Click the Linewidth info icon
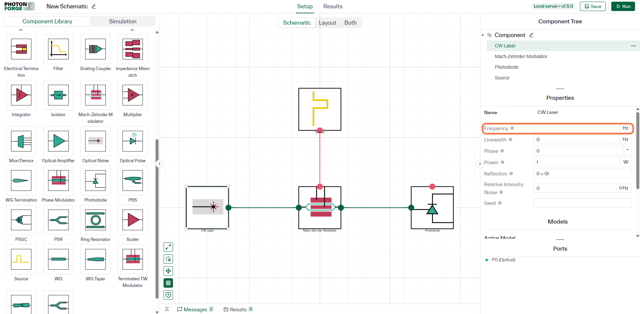This screenshot has height=314, width=640. 510,139
